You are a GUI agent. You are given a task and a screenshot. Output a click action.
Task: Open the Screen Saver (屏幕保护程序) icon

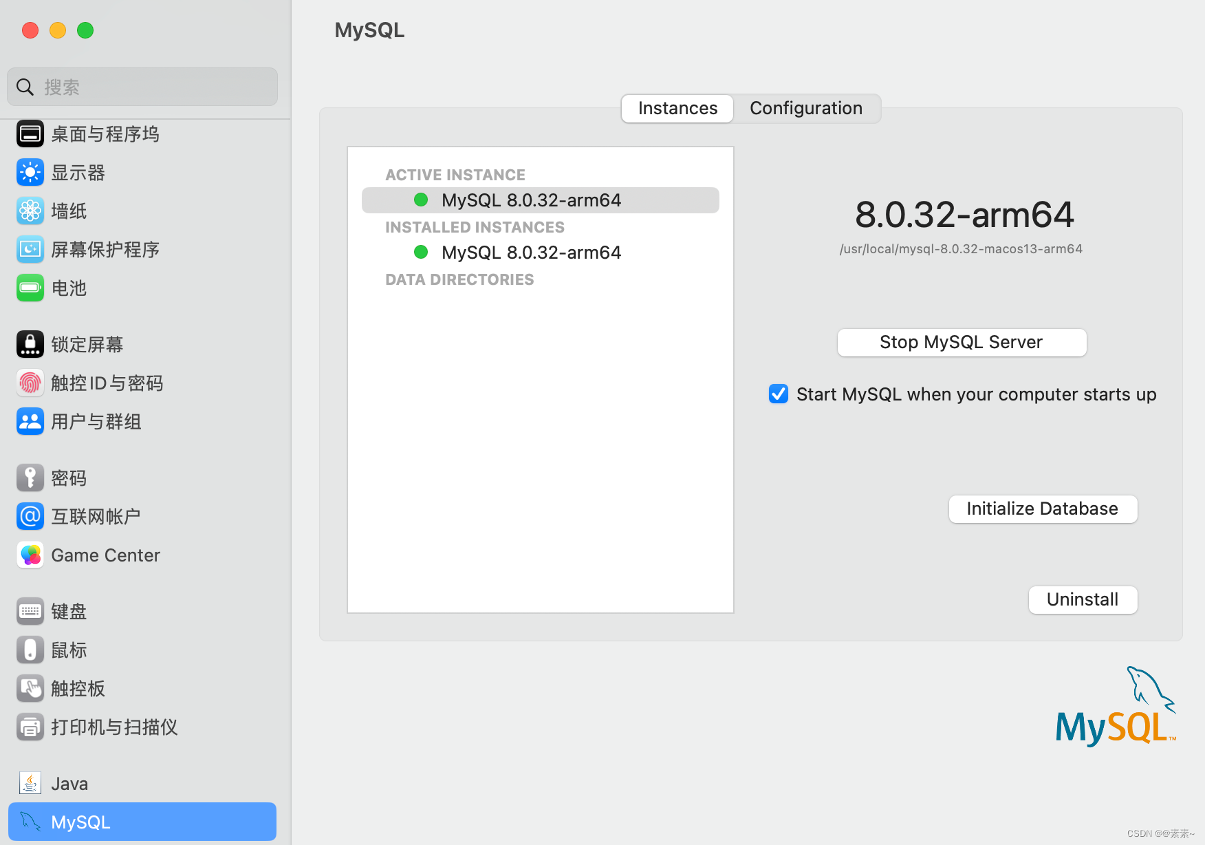tap(30, 250)
